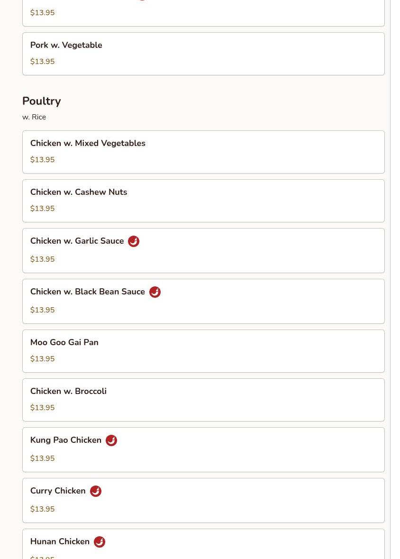Open the Pork w. Vegetable item
Screen dimensions: 400x559
(204, 54)
